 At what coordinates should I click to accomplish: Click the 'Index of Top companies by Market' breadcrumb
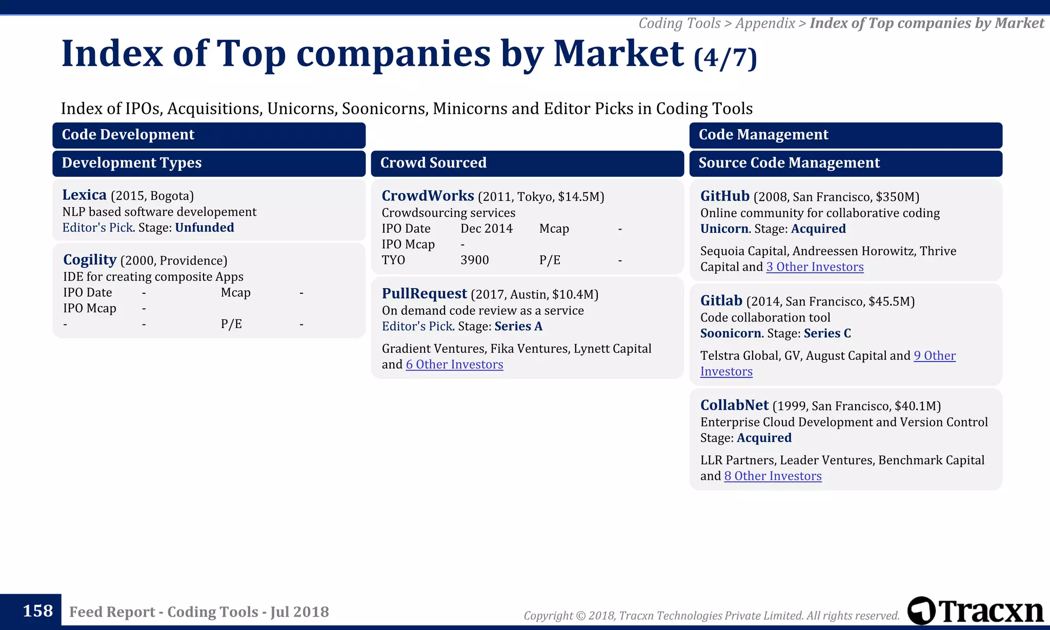pyautogui.click(x=927, y=24)
